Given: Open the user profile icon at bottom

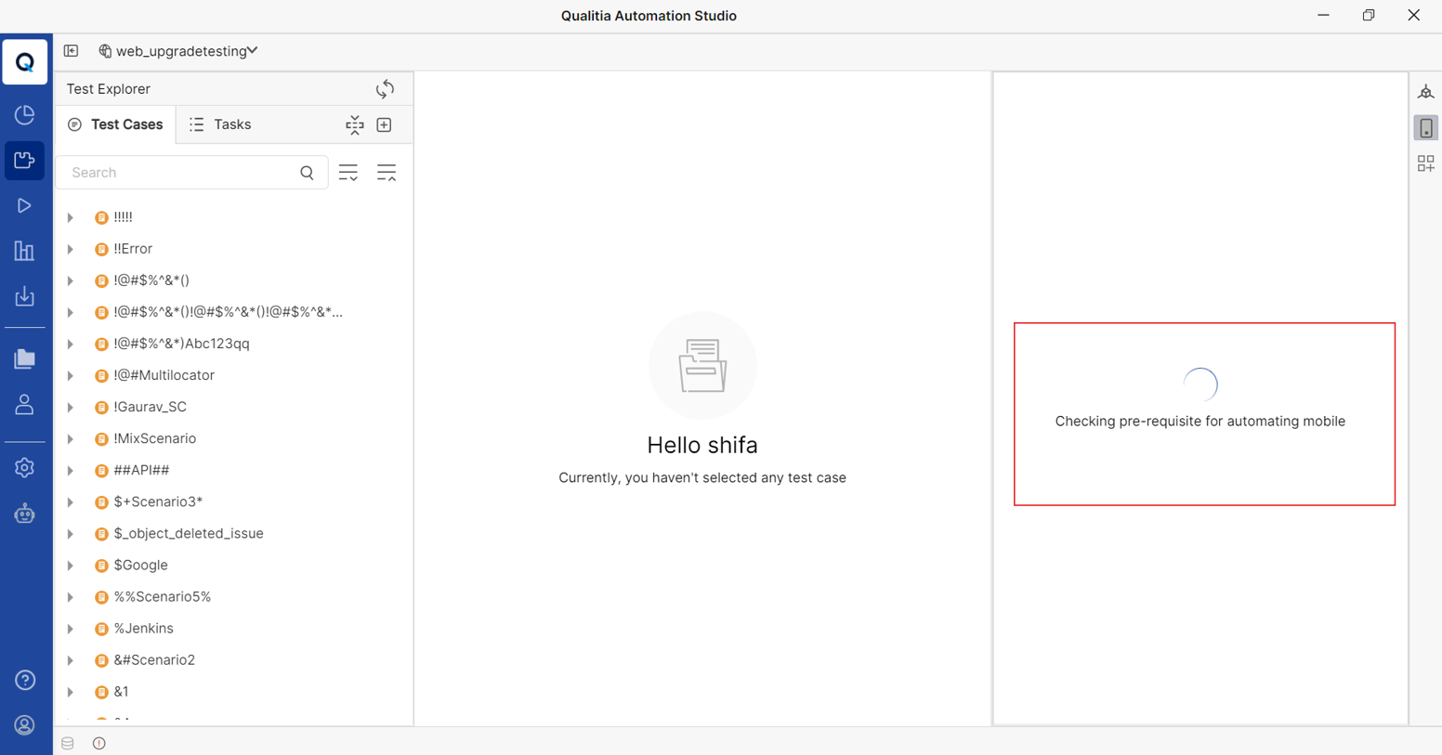Looking at the screenshot, I should point(25,725).
